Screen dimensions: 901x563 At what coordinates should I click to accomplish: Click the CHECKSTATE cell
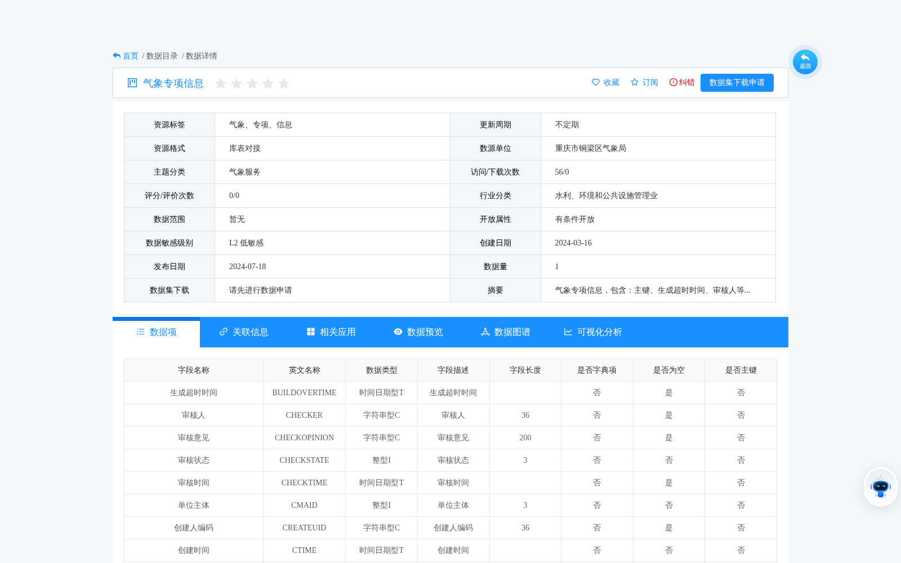click(305, 461)
